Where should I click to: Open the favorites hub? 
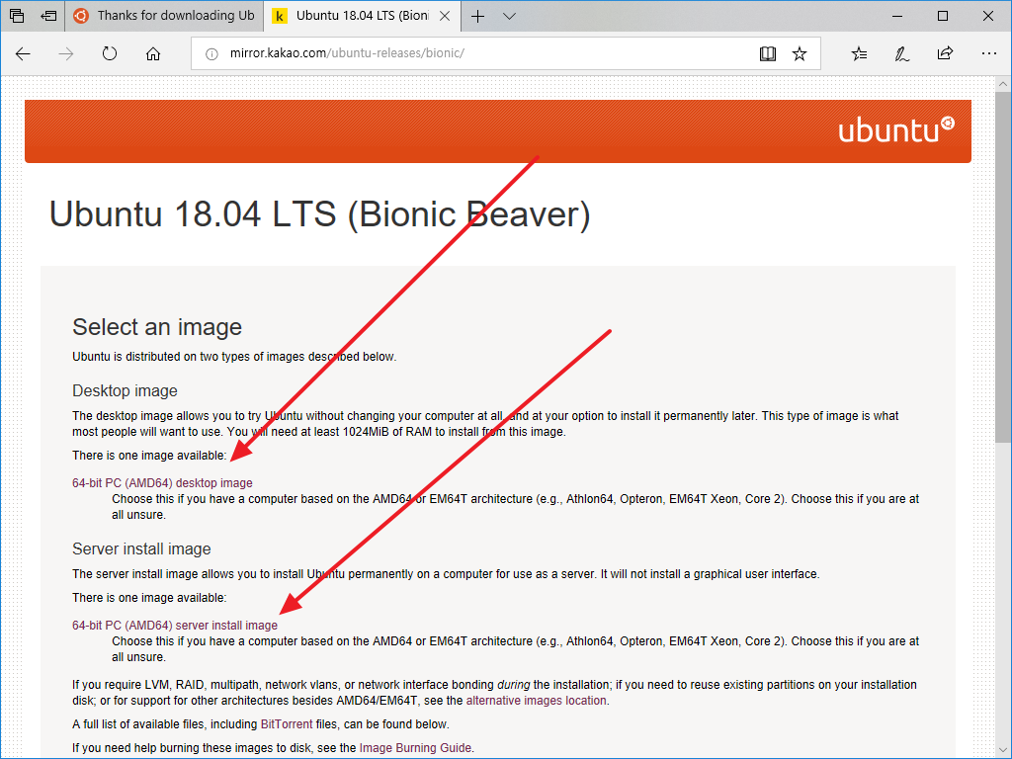pos(859,53)
